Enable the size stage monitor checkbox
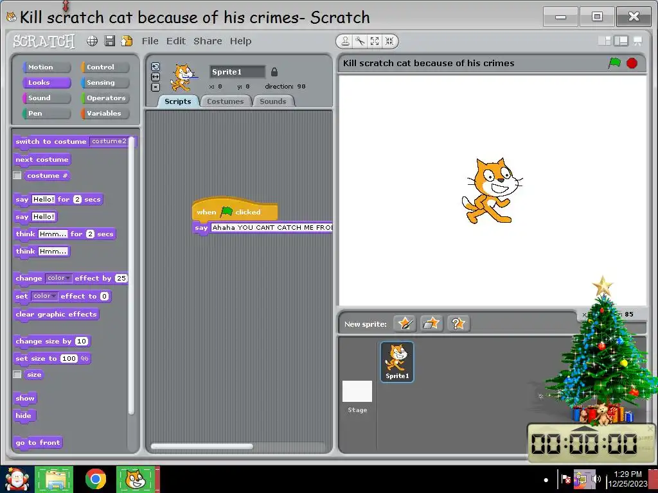 [17, 374]
